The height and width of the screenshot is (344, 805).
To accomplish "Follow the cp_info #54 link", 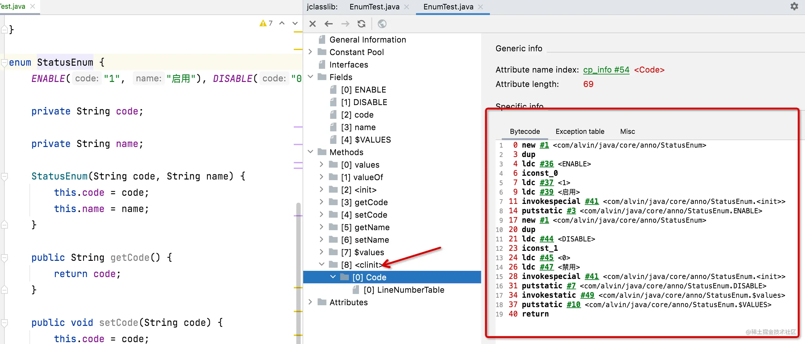I will pos(606,70).
